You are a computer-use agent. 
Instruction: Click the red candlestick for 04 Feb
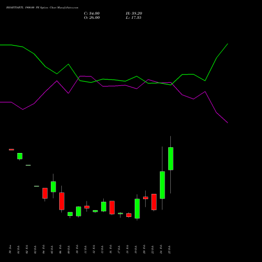(x=45, y=193)
